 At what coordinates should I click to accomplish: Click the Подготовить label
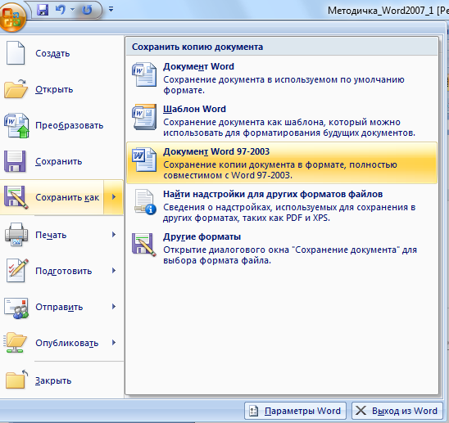click(64, 271)
